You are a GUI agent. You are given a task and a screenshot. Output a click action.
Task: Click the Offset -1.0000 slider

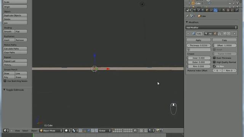225,45
